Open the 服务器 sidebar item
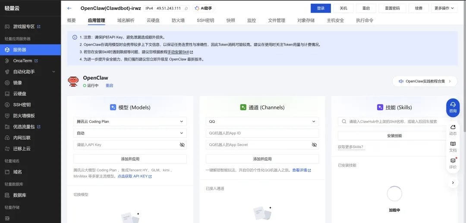466x223 pixels. (x=30, y=50)
